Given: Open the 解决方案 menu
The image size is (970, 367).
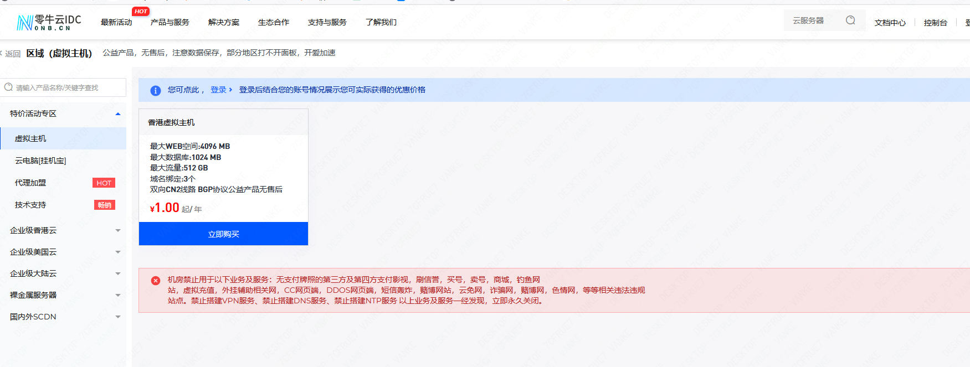Looking at the screenshot, I should [224, 22].
